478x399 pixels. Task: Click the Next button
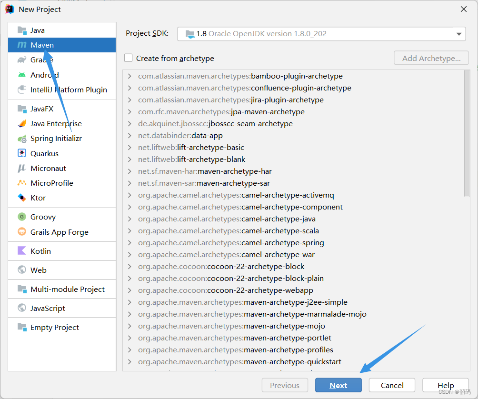click(x=339, y=385)
